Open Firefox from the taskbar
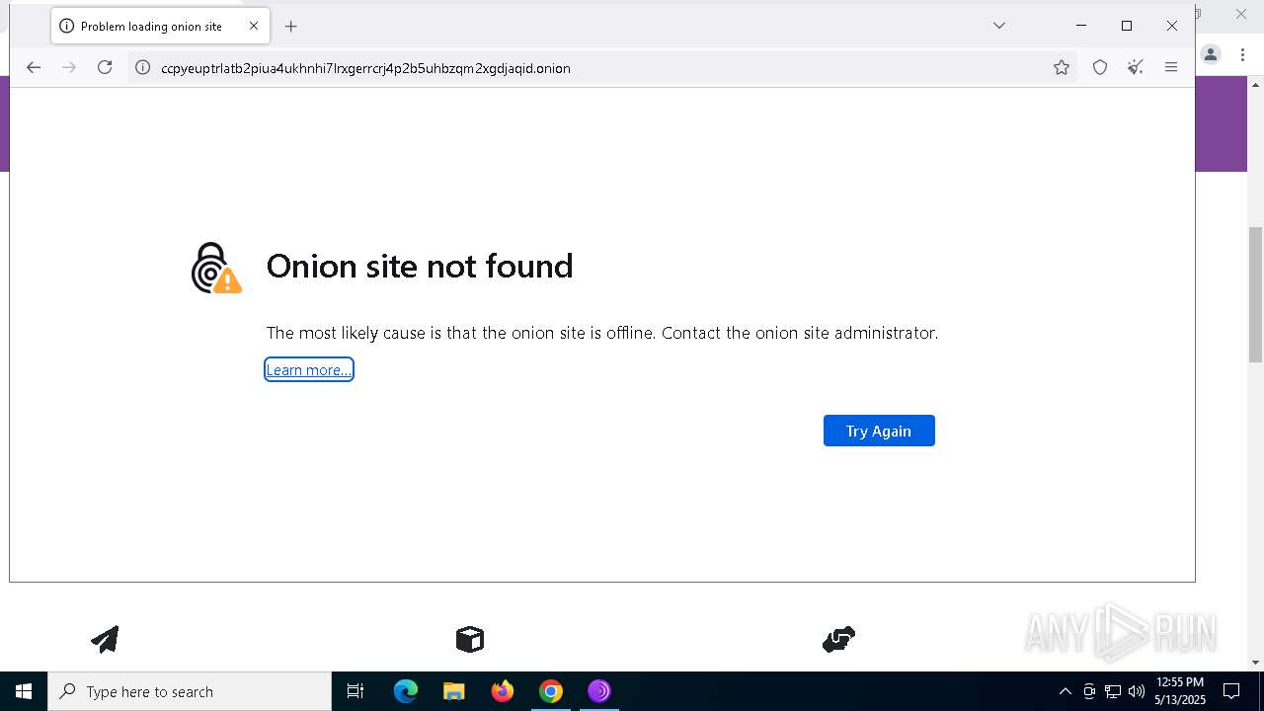This screenshot has width=1264, height=711. [x=503, y=691]
